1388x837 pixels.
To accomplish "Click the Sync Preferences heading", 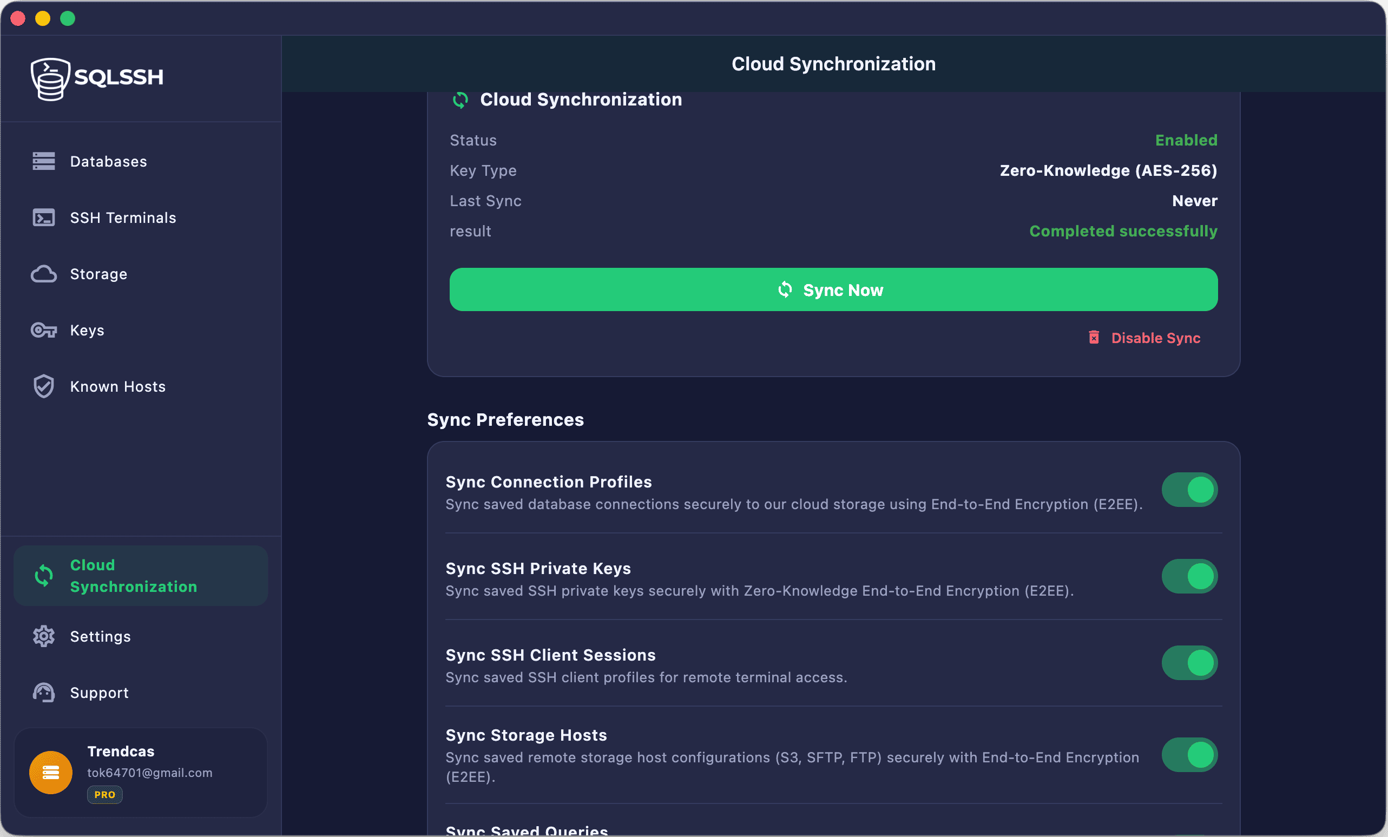I will coord(505,420).
